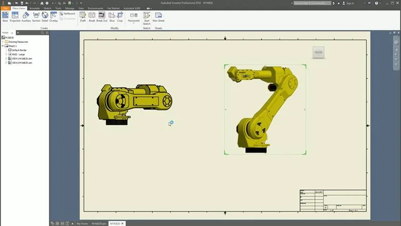Switch to the View ribbon tab
The height and width of the screenshot is (226, 401).
tap(81, 8)
